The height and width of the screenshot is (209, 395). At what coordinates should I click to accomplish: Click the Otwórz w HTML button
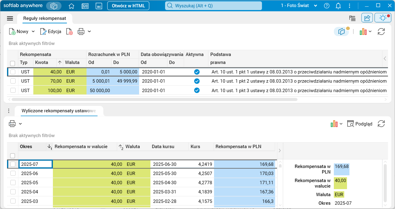pos(128,6)
